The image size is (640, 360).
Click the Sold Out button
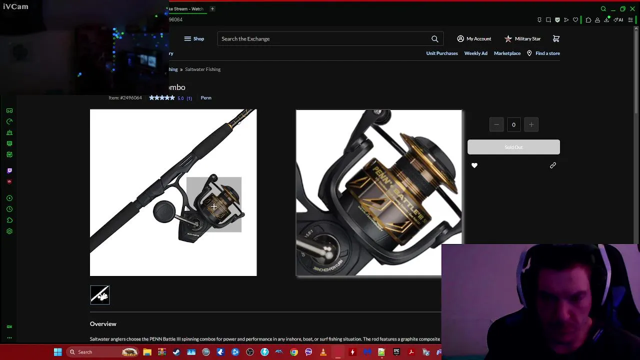(513, 147)
